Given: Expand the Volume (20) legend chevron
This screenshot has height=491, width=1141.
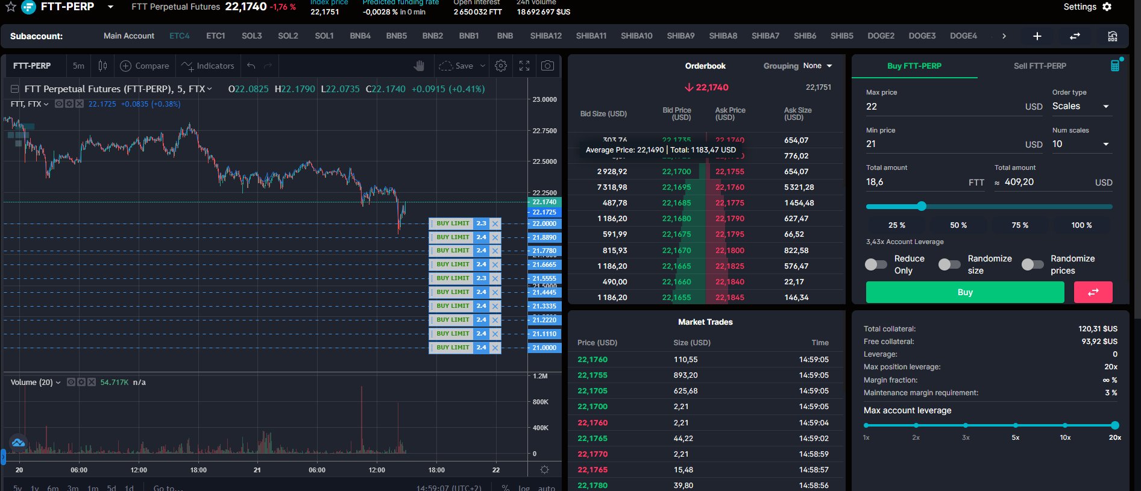Looking at the screenshot, I should 58,383.
